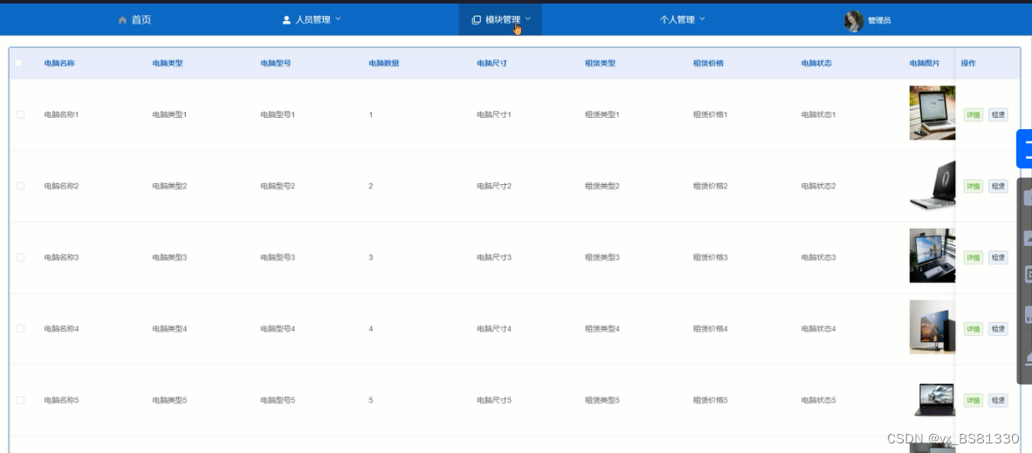Click the person icon beside 人员管理
Image resolution: width=1032 pixels, height=453 pixels.
[x=286, y=20]
